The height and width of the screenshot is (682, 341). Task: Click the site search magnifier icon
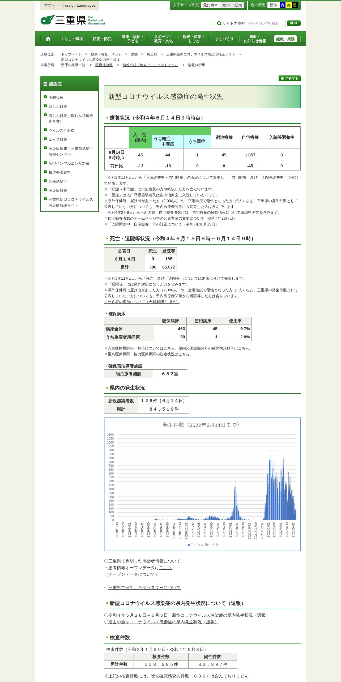coord(219,23)
